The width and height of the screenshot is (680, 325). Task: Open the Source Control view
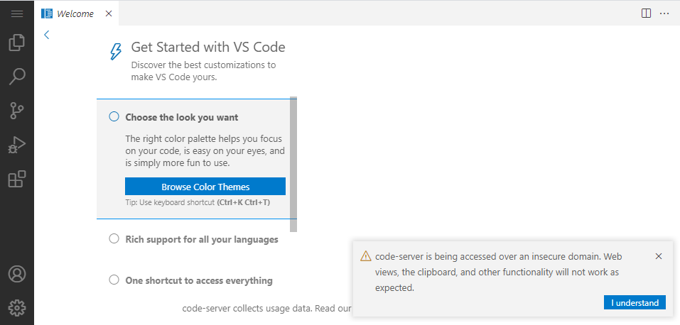click(x=17, y=111)
